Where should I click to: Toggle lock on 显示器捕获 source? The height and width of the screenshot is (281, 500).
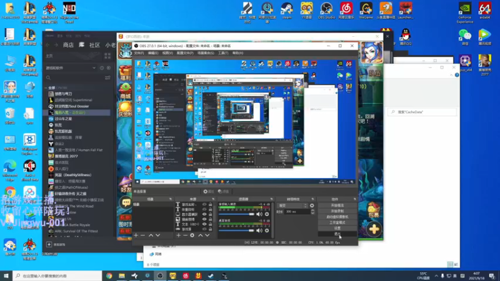click(x=210, y=214)
